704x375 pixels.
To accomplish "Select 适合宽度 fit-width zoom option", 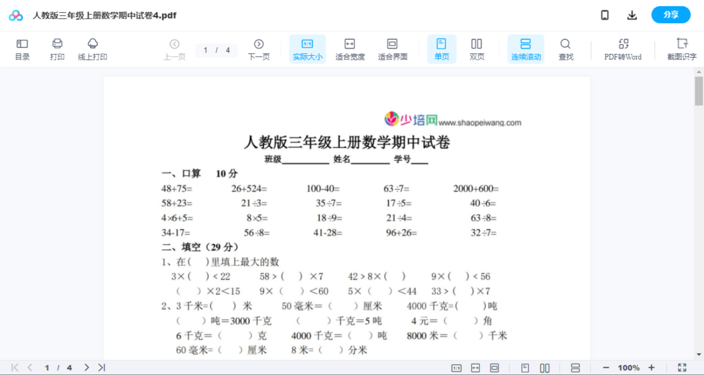I will (x=350, y=49).
